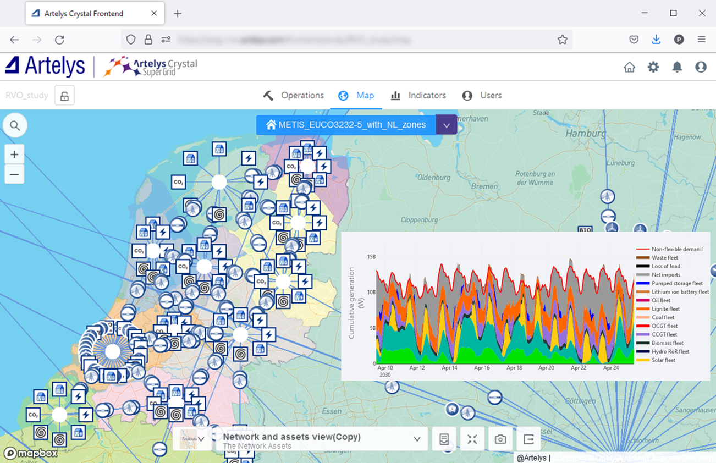Select the large radial hub node cluster
Screen dimensions: 716x463
[113, 352]
